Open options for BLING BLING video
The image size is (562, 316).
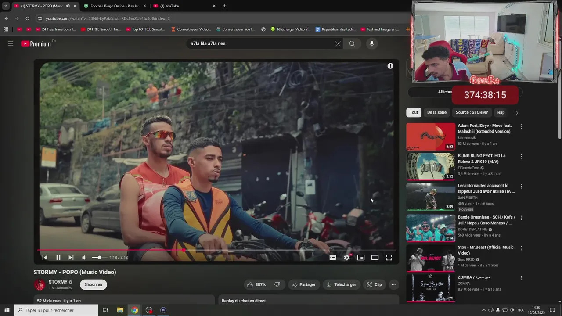(x=522, y=157)
